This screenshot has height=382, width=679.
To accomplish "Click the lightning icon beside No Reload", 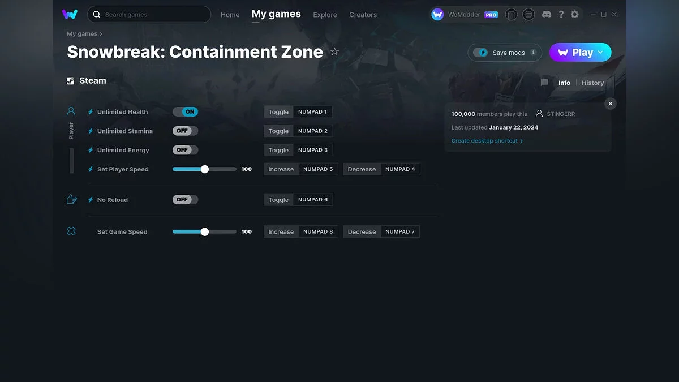I will click(91, 200).
